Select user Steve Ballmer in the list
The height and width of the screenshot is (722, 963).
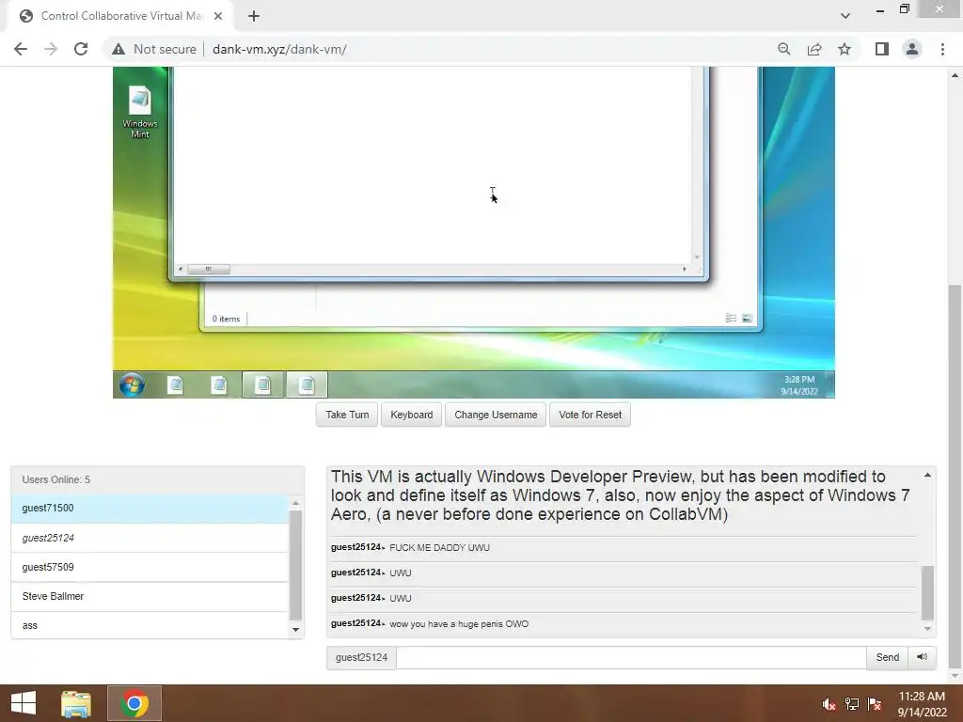click(x=150, y=596)
